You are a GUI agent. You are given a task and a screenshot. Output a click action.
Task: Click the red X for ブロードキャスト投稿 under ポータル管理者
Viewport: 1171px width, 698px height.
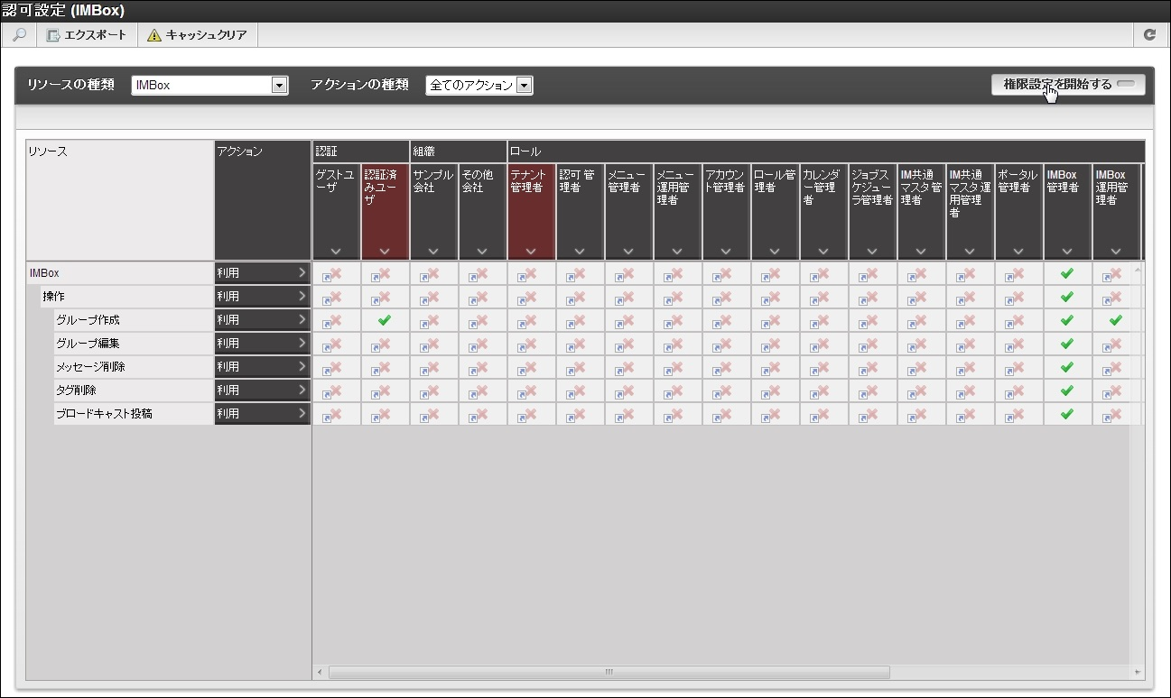coord(1018,414)
